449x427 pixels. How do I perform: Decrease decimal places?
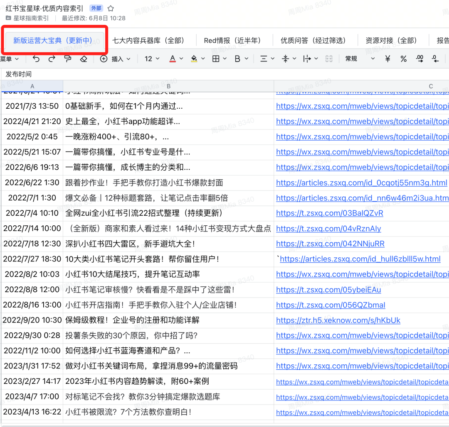(x=435, y=59)
